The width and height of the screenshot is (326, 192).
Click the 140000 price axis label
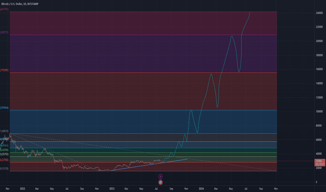[x=319, y=83]
